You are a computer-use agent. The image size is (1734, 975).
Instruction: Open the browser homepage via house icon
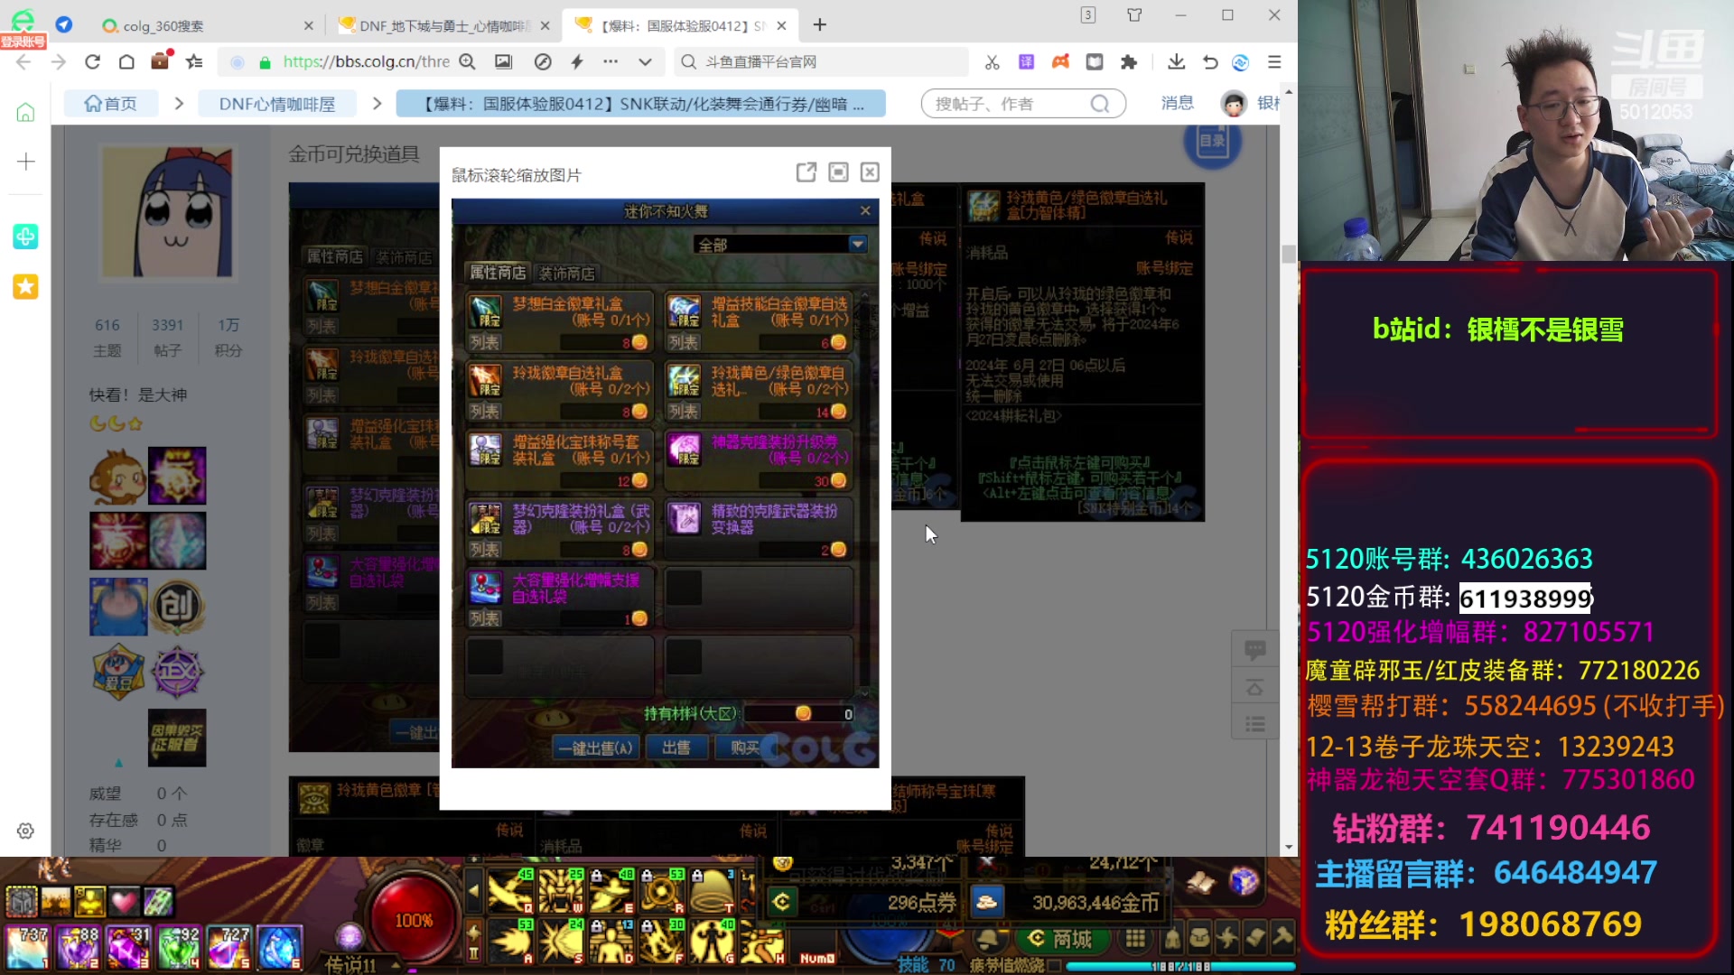tap(126, 62)
